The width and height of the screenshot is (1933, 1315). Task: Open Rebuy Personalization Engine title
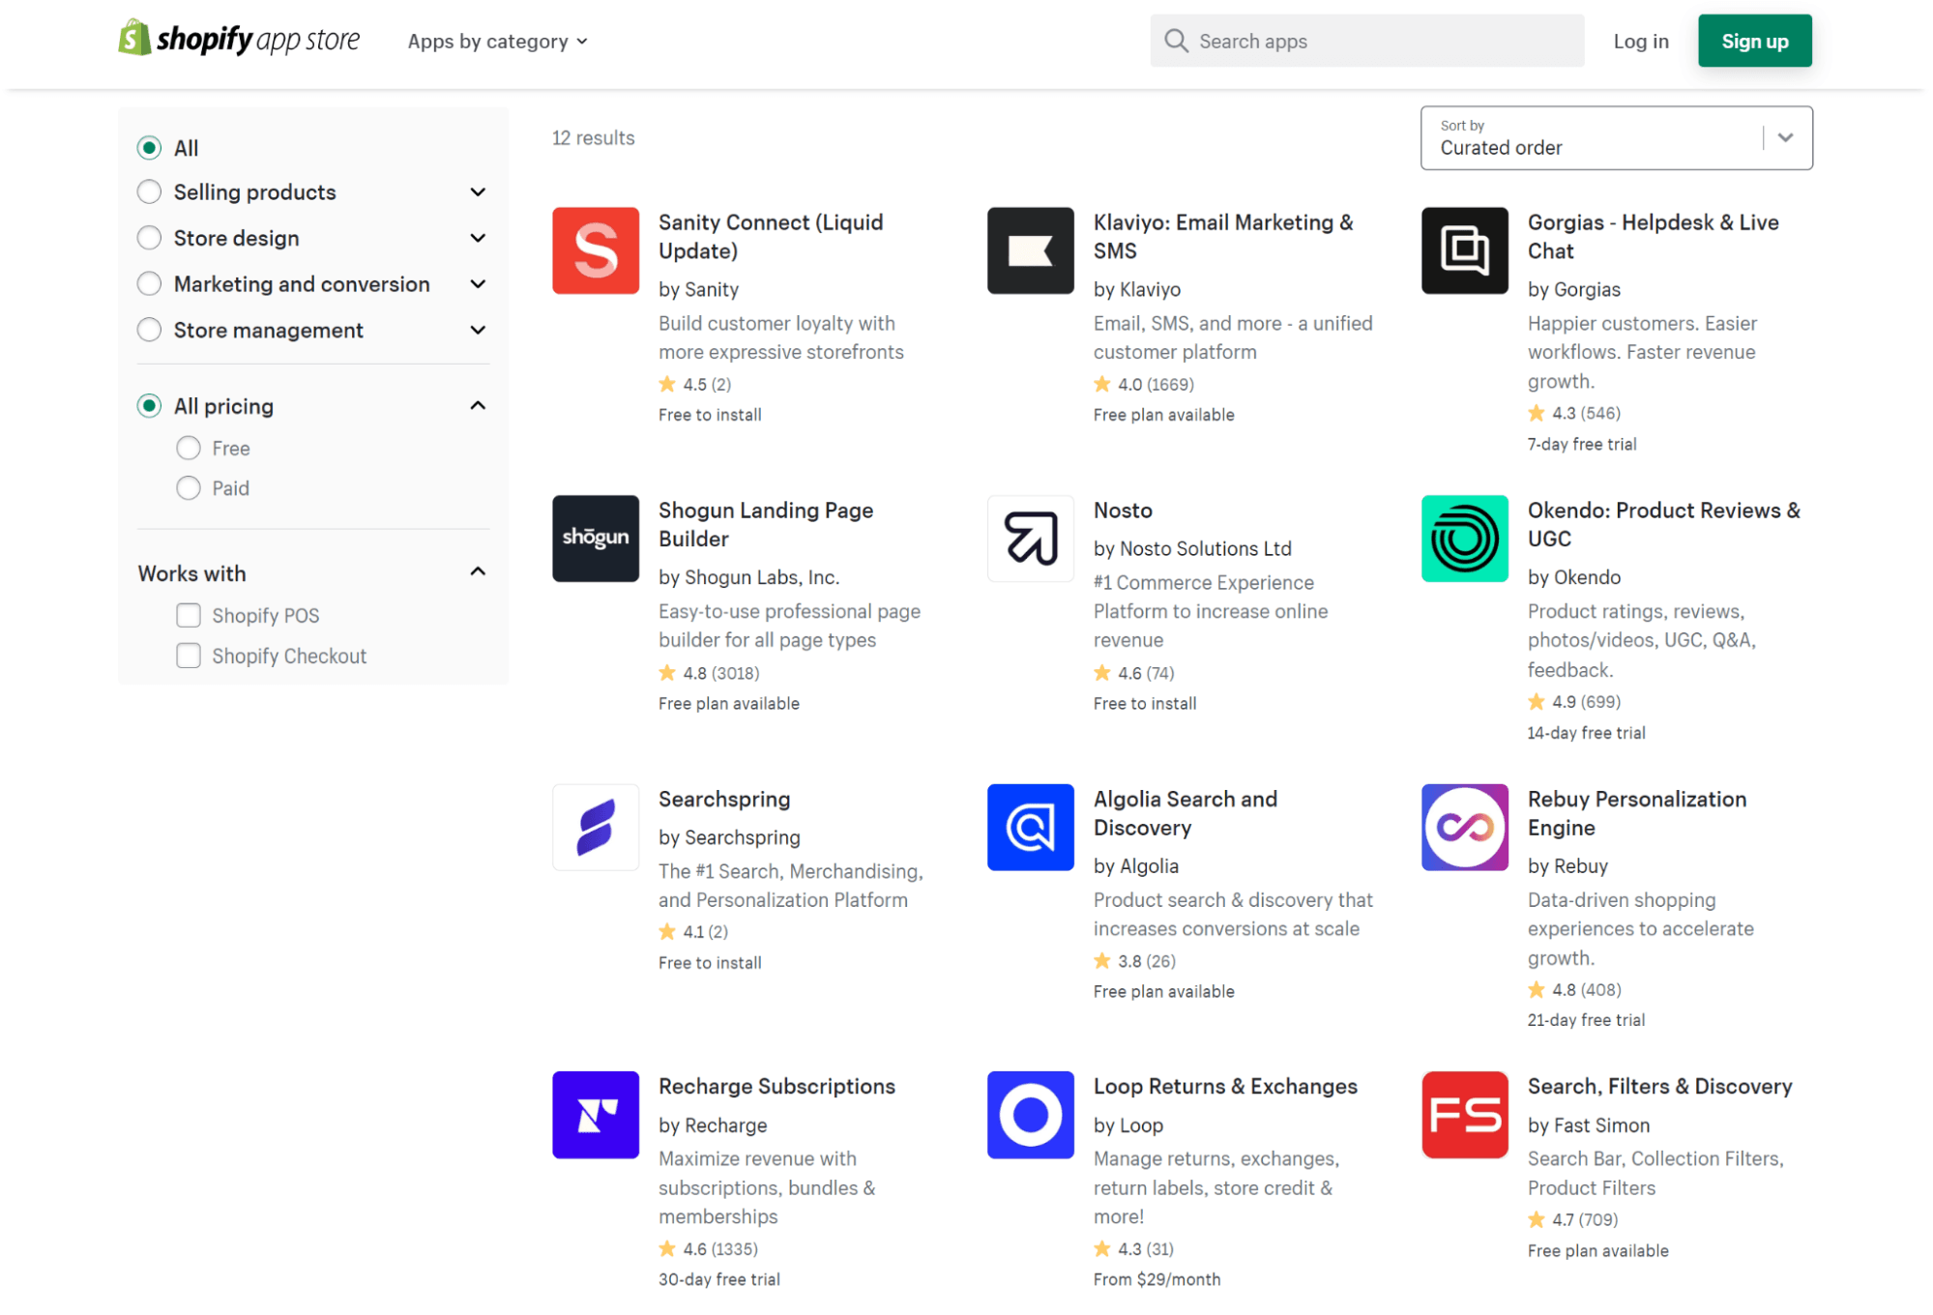(1636, 813)
